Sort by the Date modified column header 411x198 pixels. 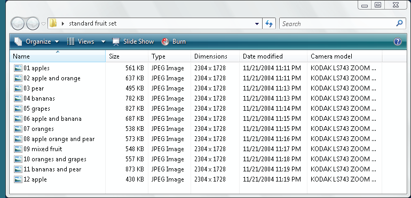[273, 56]
